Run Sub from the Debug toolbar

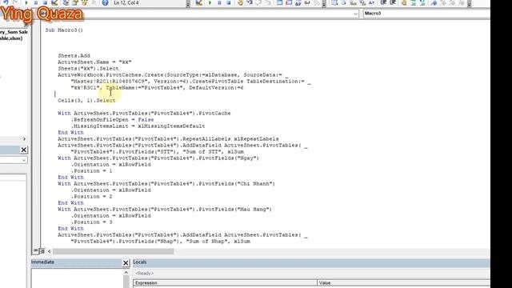[x=210, y=2]
